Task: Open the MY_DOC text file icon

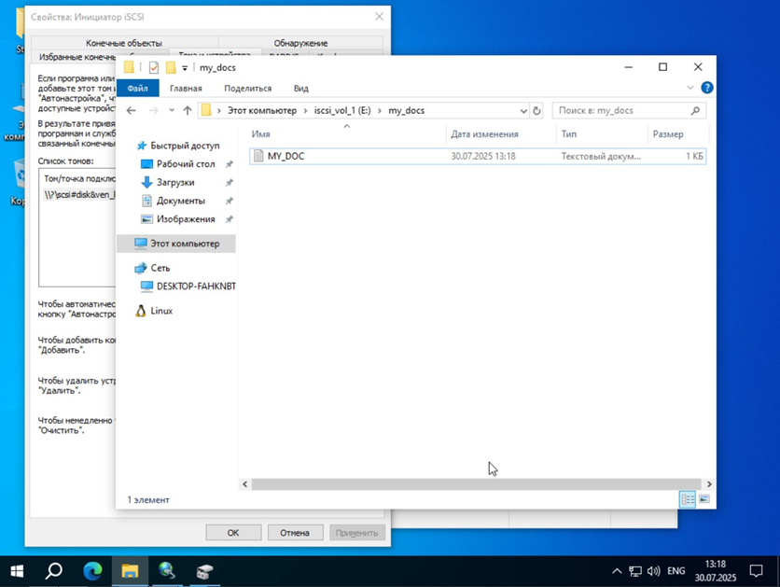Action: (258, 156)
